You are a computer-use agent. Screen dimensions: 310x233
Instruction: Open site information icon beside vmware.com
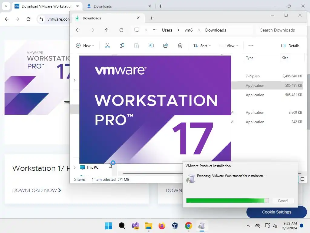41,19
